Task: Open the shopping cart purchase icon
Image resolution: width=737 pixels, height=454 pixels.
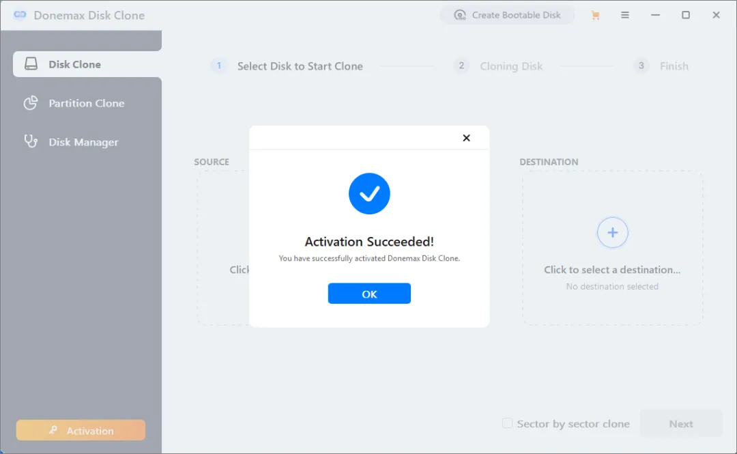Action: pyautogui.click(x=595, y=15)
